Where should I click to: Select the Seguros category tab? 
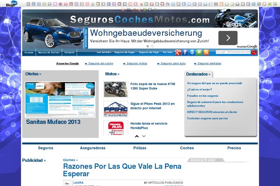pyautogui.click(x=46, y=148)
